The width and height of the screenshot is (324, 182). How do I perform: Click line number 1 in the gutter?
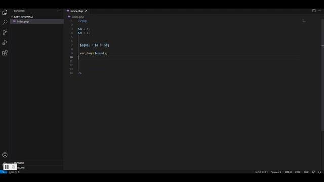(72, 21)
